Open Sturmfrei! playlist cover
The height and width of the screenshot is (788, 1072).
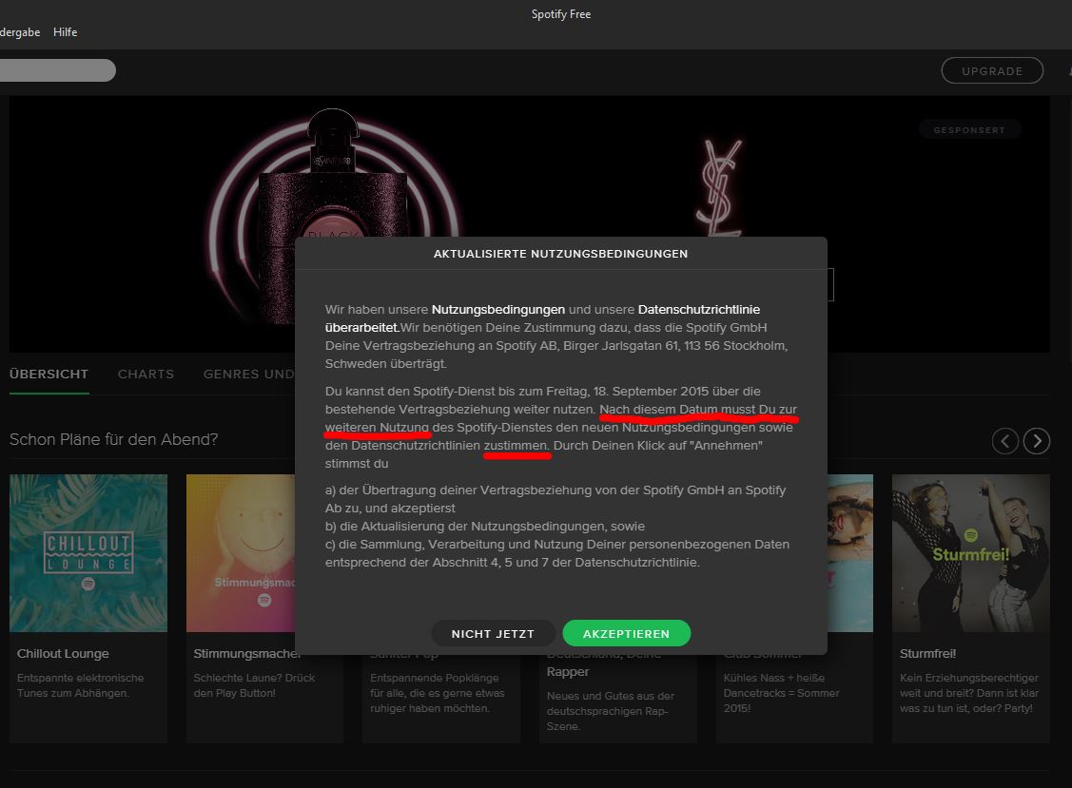(x=971, y=553)
